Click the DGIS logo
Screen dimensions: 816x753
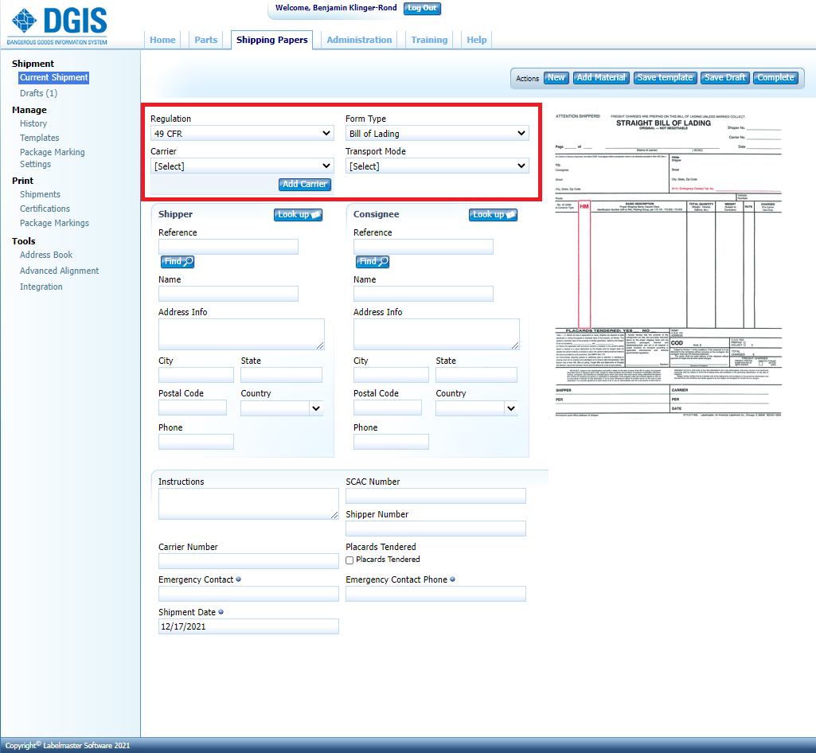(57, 25)
